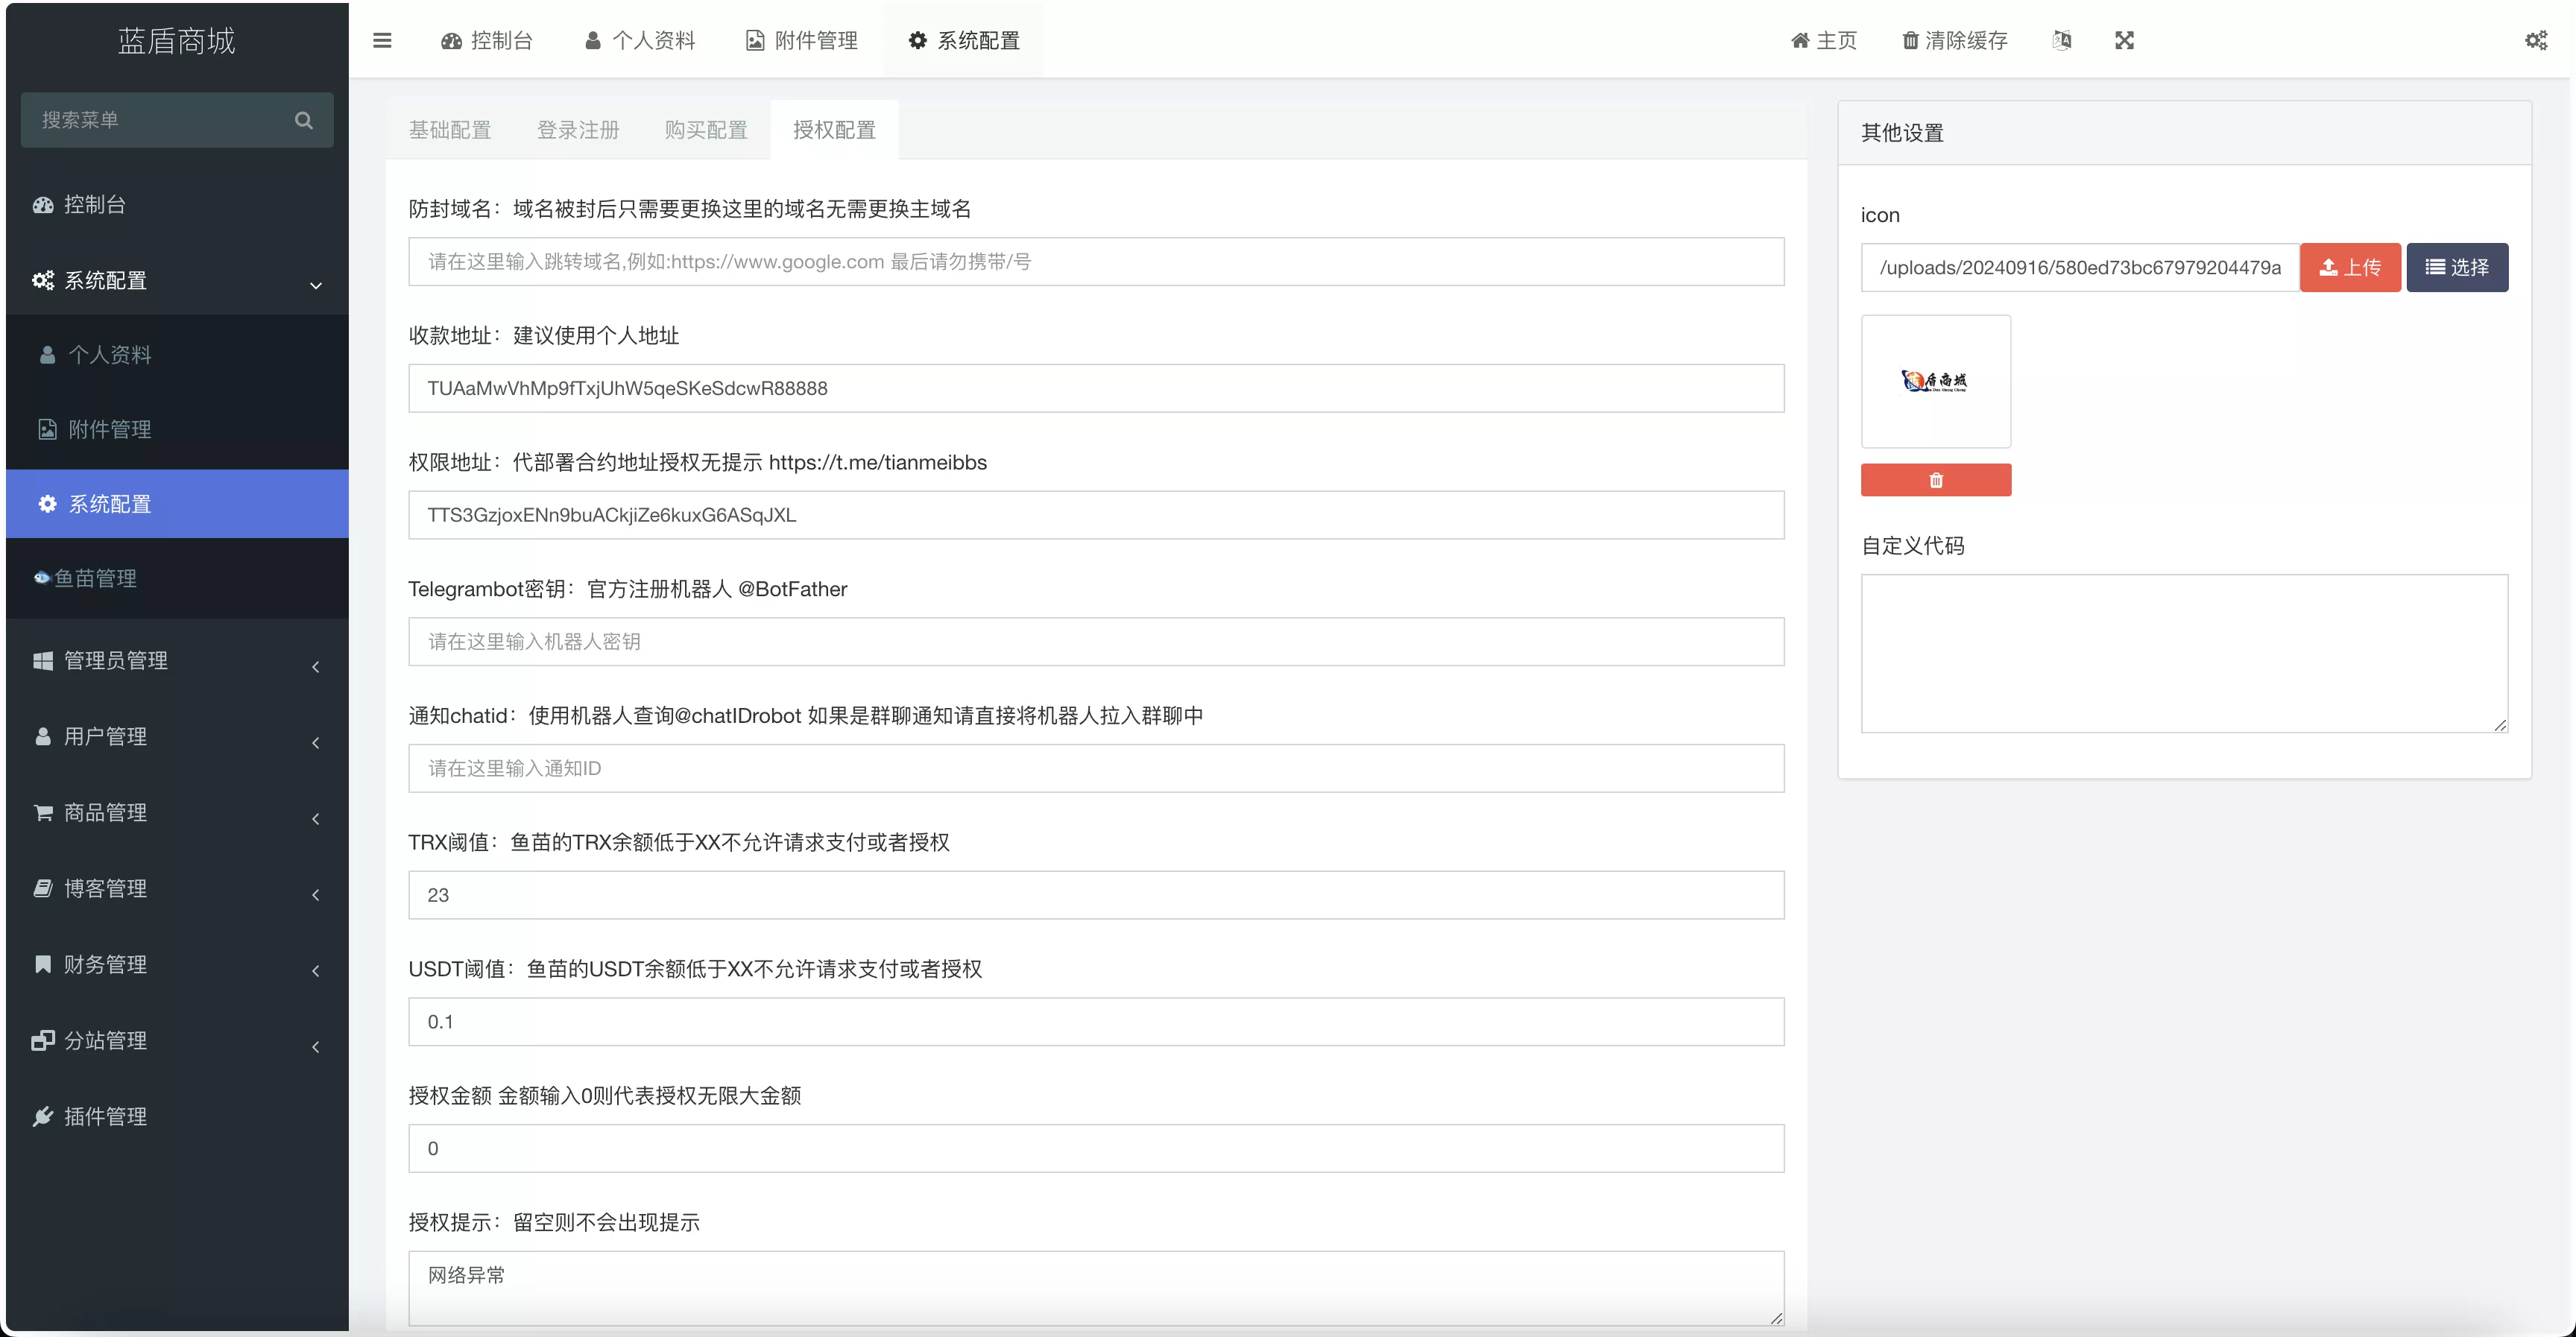Switch to the 授权配置 tab
Image resolution: width=2576 pixels, height=1337 pixels.
tap(834, 129)
